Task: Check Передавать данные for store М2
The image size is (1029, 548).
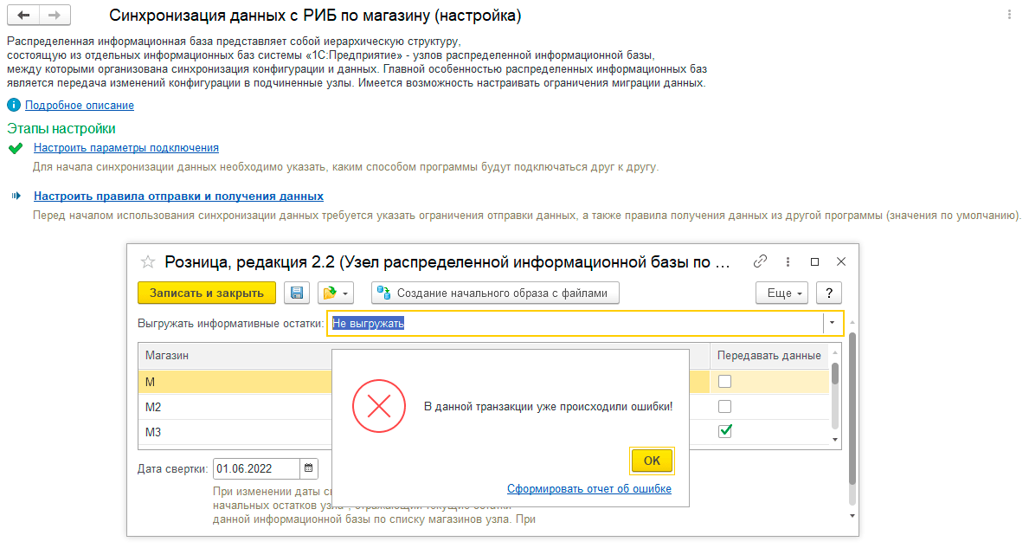Action: coord(725,406)
